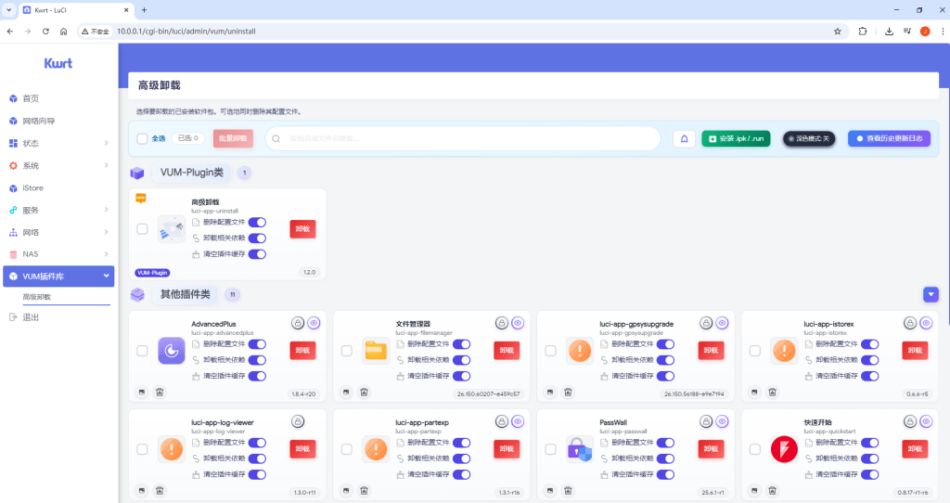The height and width of the screenshot is (503, 950).
Task: Click the 安装 .ipk / .run button
Action: [736, 138]
